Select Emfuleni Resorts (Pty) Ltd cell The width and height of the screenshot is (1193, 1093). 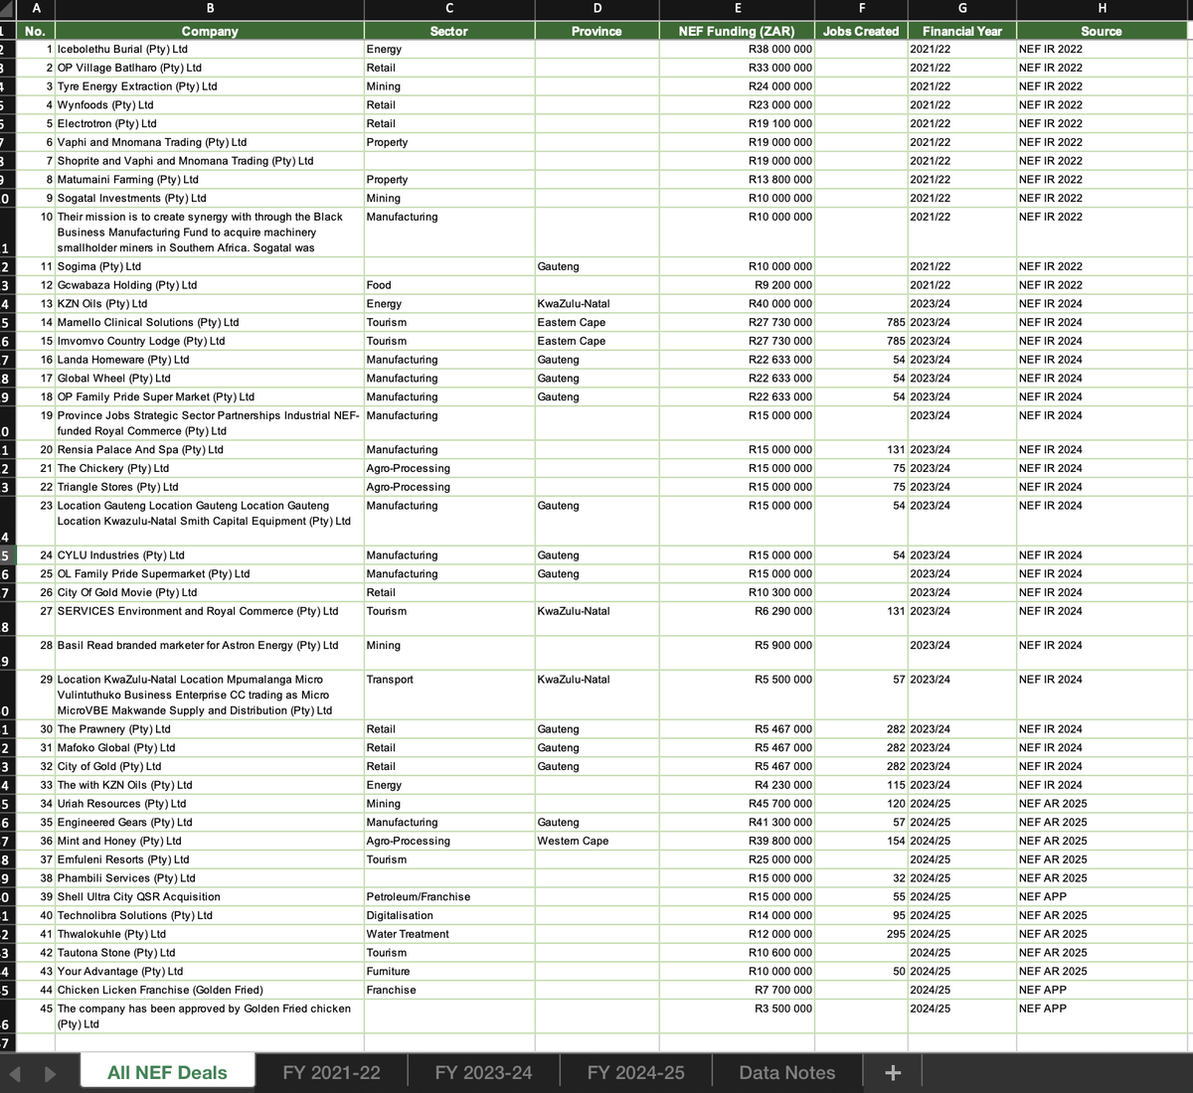(x=210, y=859)
